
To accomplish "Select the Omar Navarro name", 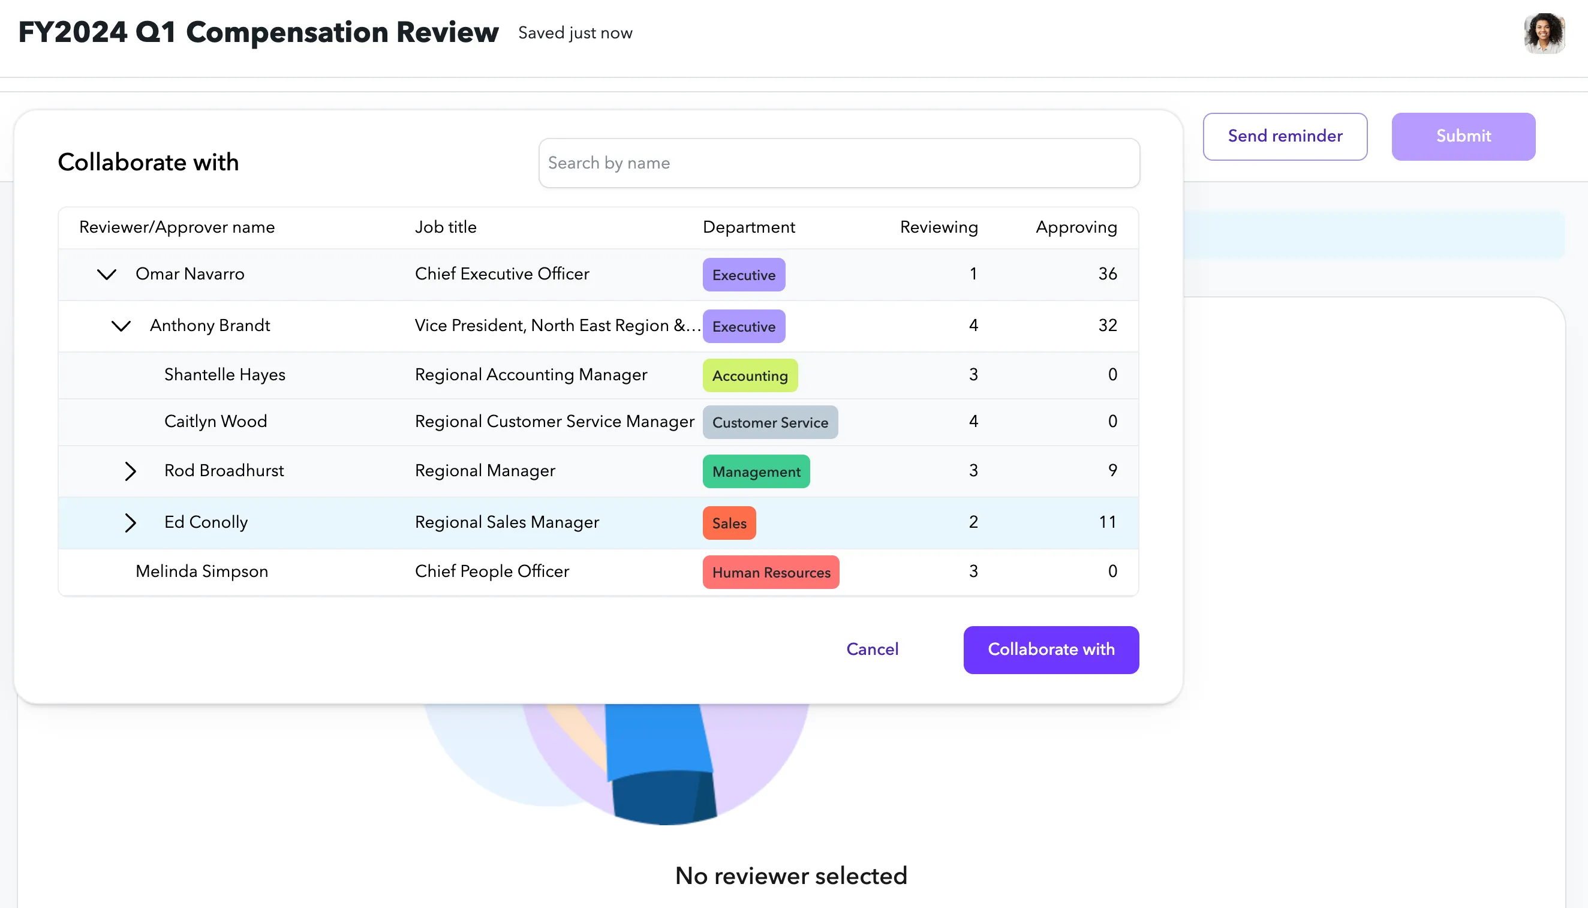I will [x=190, y=273].
